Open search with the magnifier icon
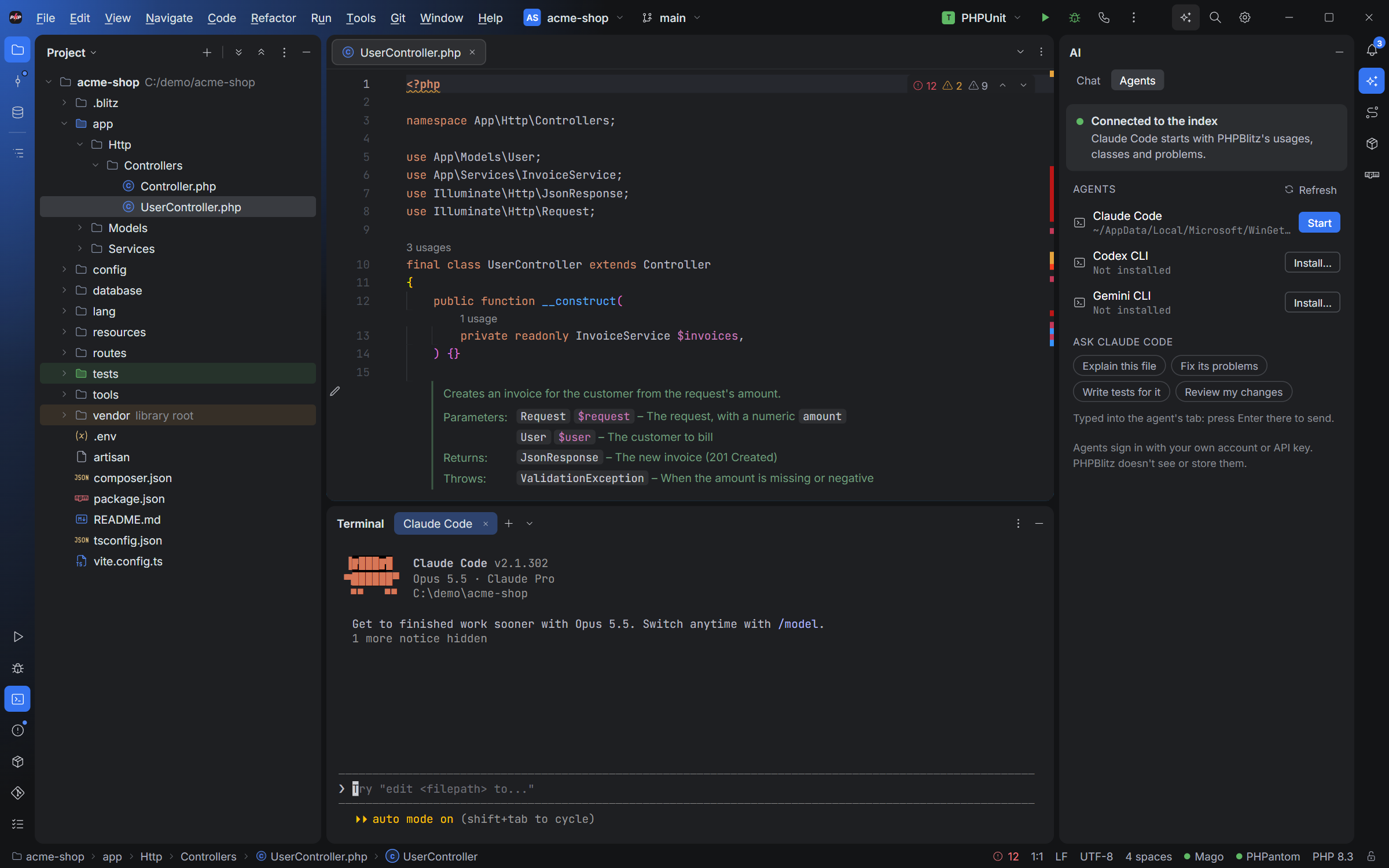 [1215, 18]
